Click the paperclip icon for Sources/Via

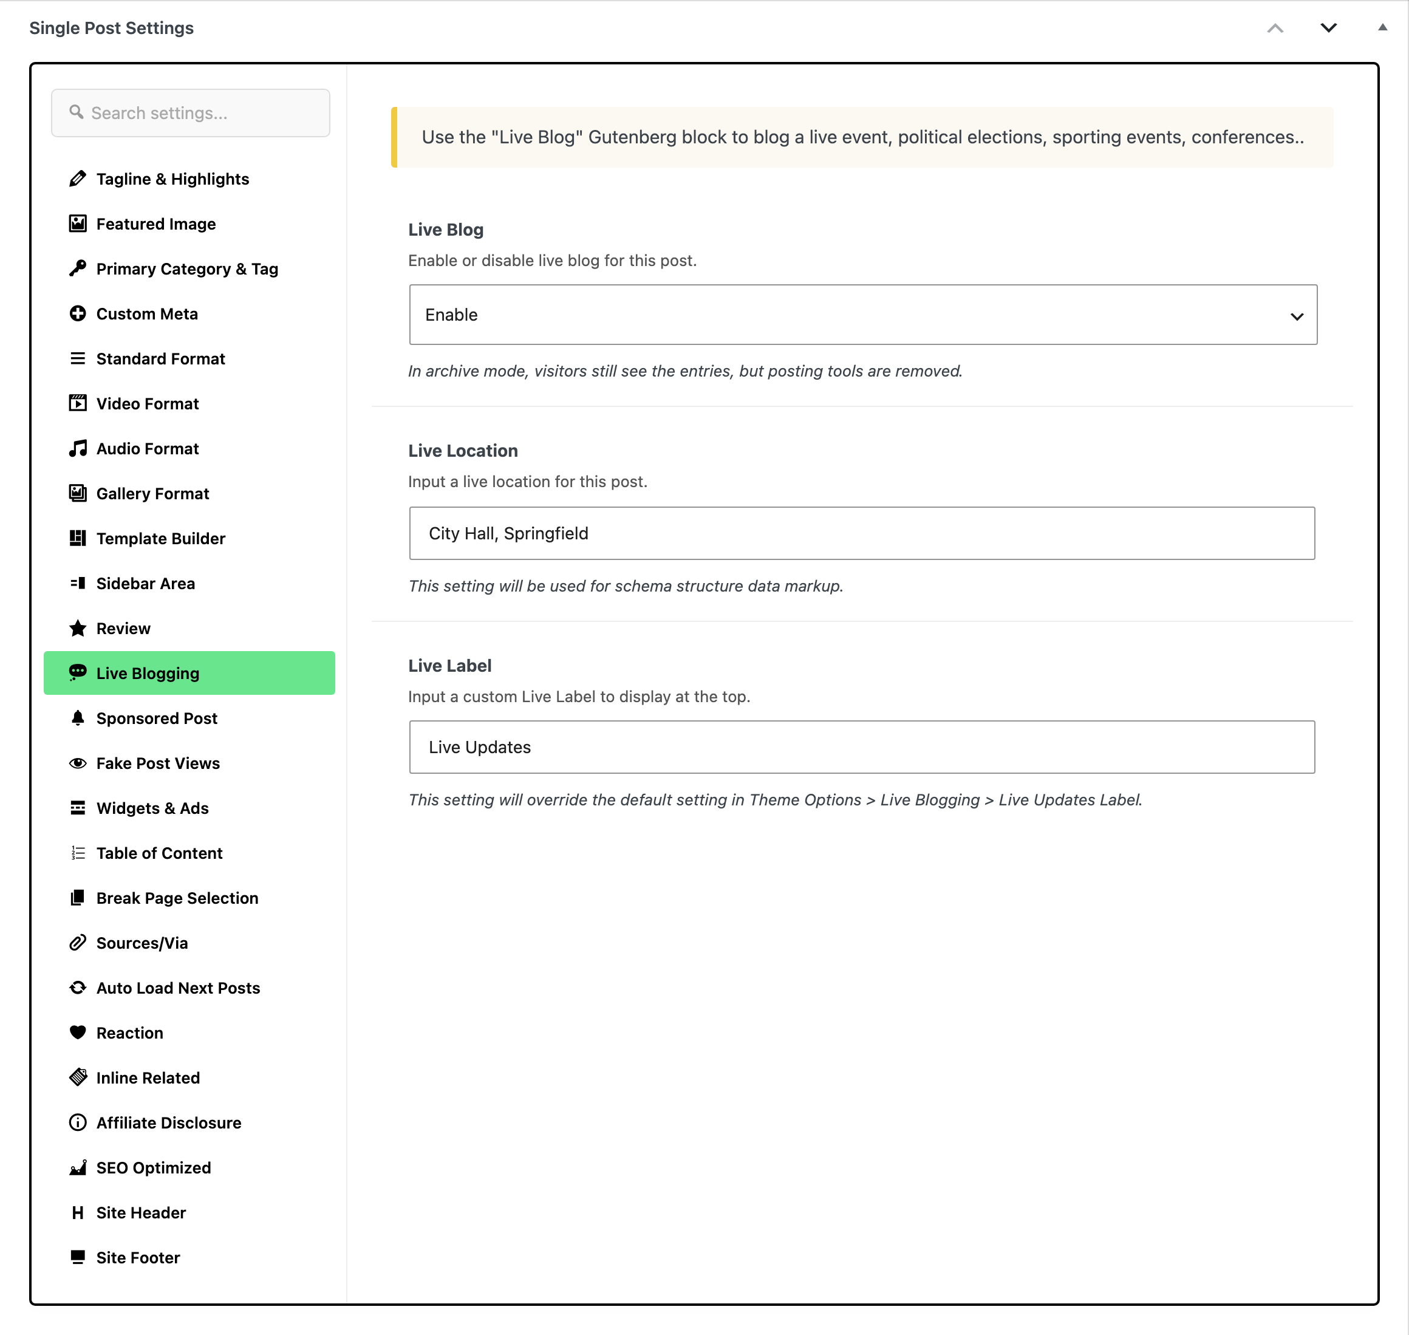point(78,942)
